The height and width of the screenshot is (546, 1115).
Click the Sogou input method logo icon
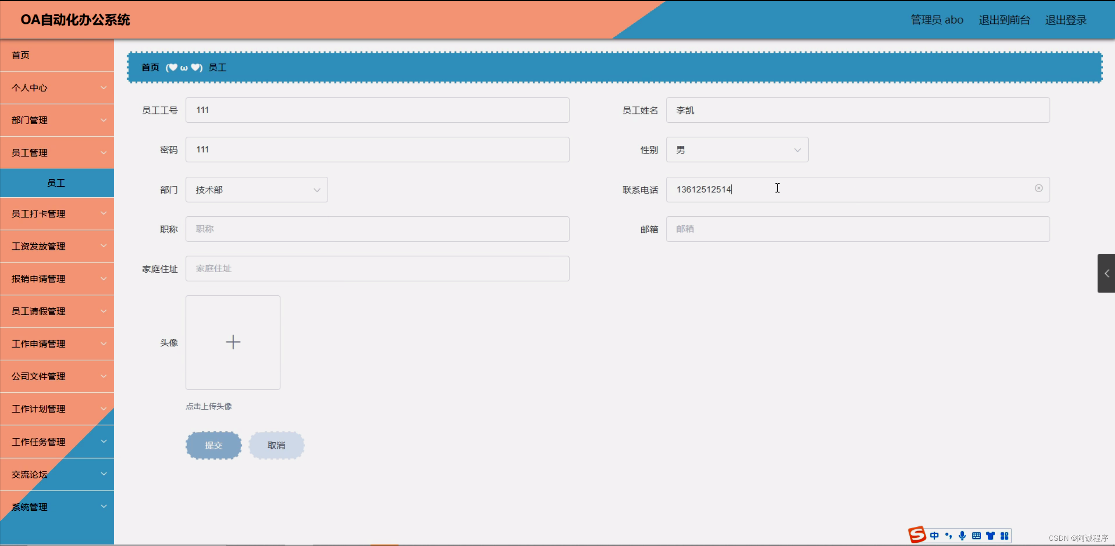(x=917, y=535)
